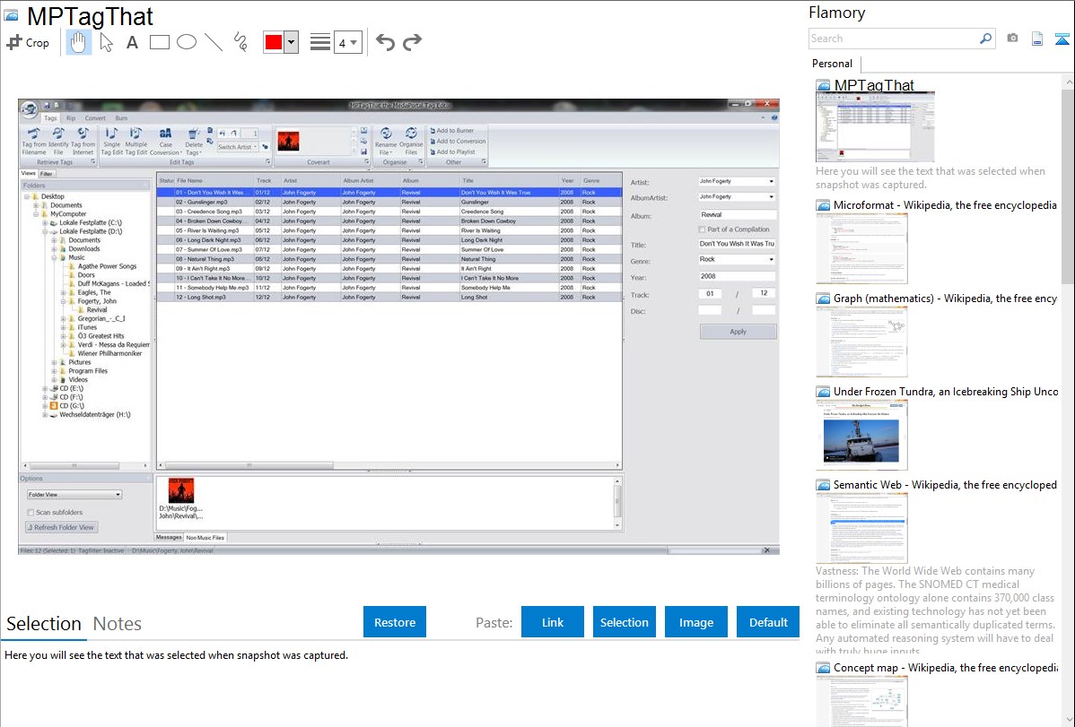Open the document icon beside the camera

point(1037,39)
